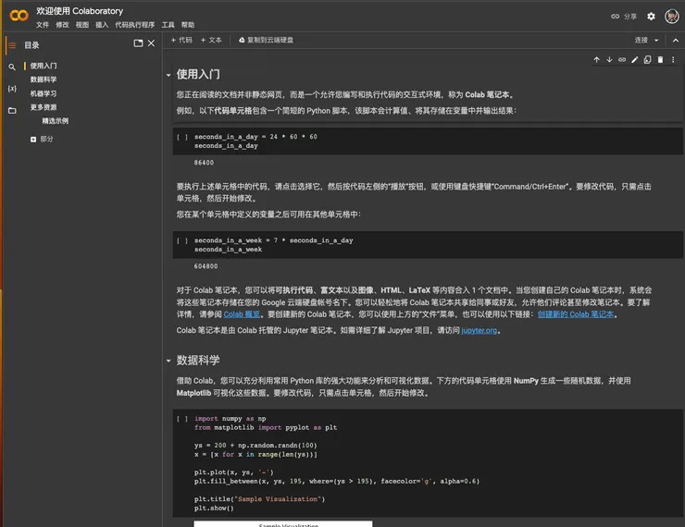Image resolution: width=685 pixels, height=527 pixels.
Task: Open the files folder sidebar icon
Action: [x=12, y=110]
